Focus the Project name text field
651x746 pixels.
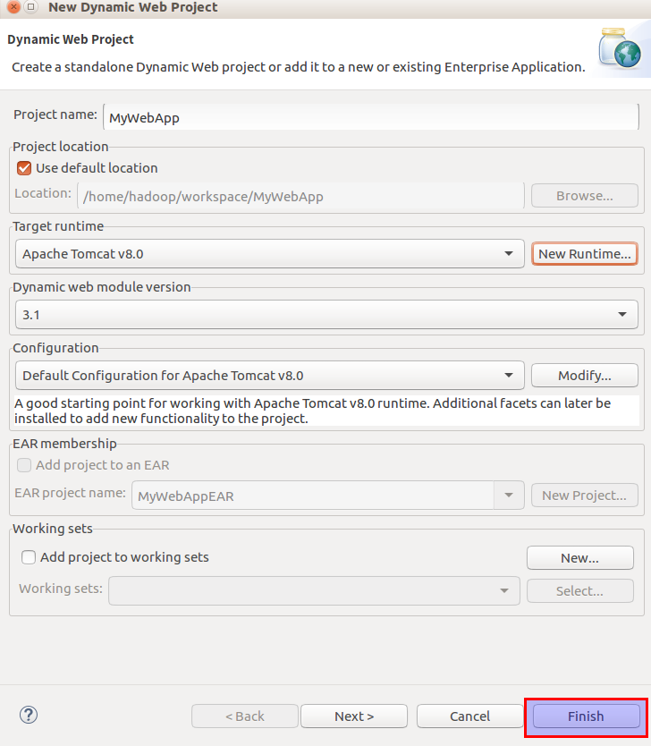(x=368, y=117)
